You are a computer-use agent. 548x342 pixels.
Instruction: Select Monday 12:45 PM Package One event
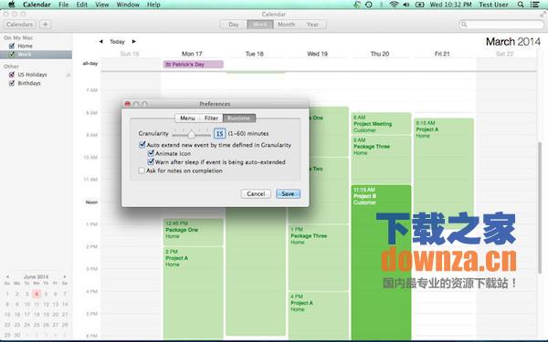tap(193, 232)
